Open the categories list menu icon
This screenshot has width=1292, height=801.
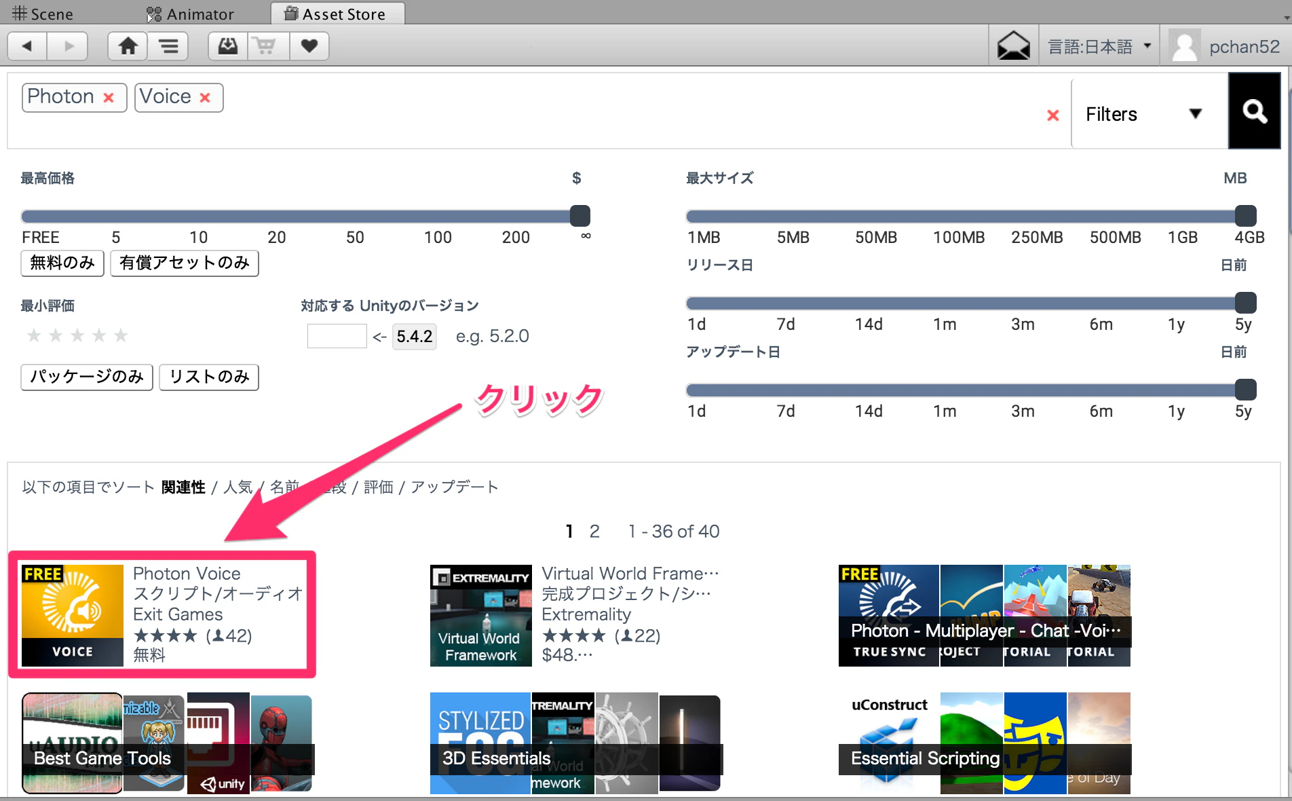point(168,46)
